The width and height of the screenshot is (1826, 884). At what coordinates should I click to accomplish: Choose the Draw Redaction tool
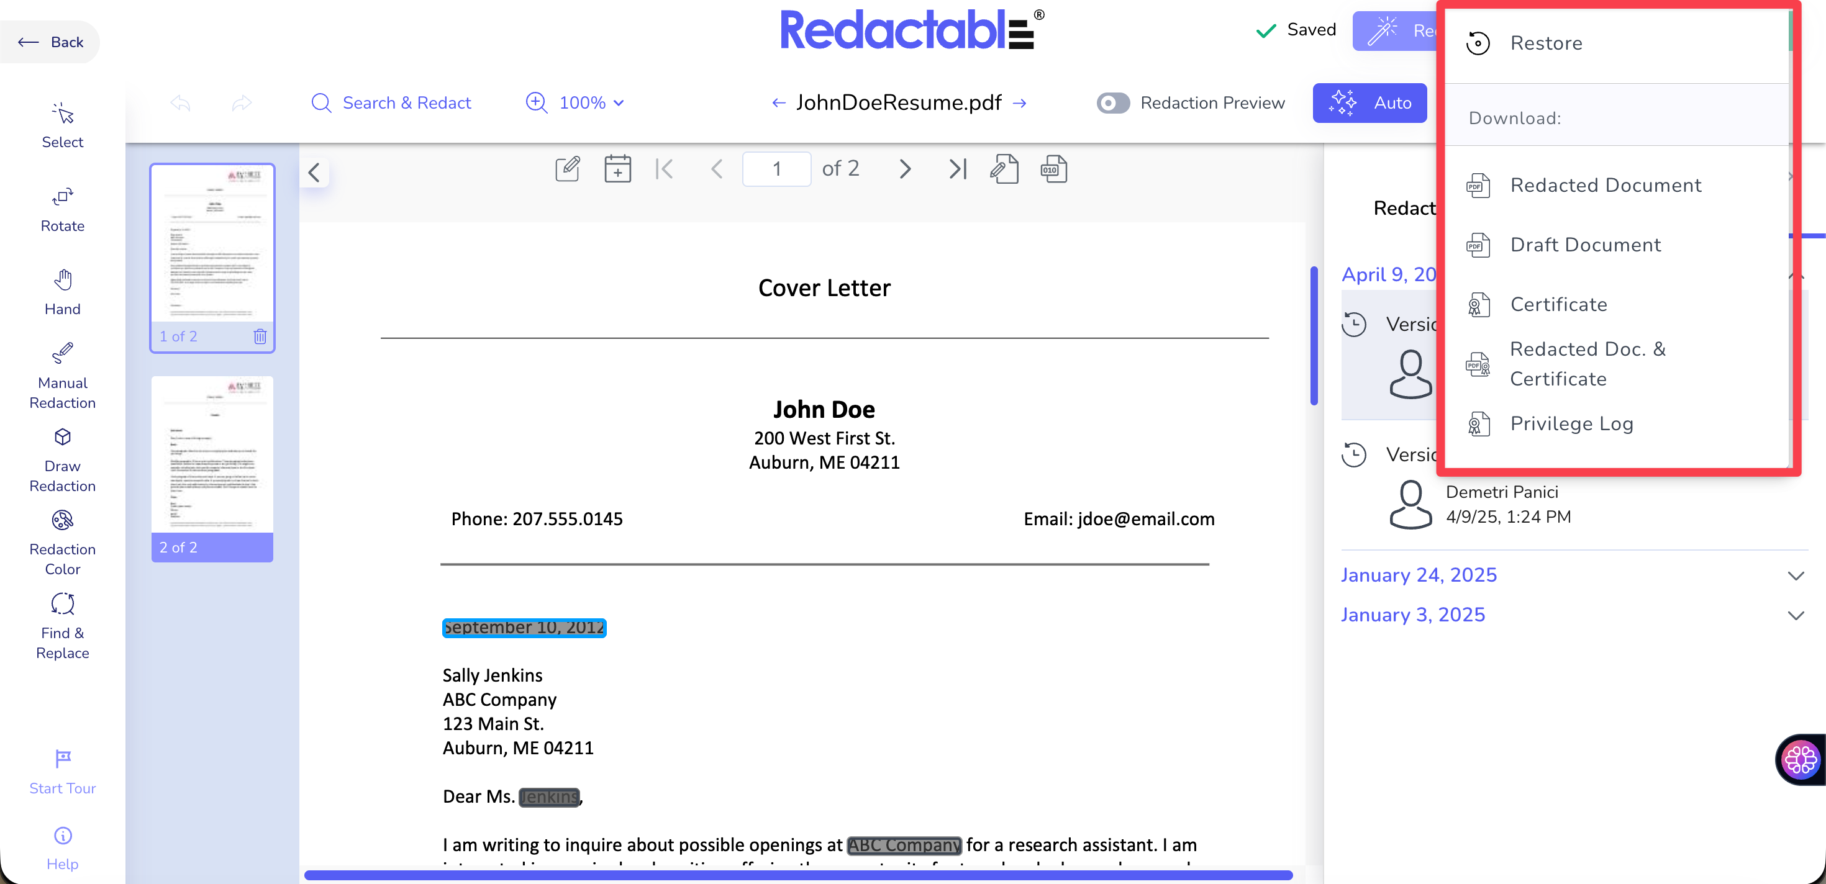62,460
